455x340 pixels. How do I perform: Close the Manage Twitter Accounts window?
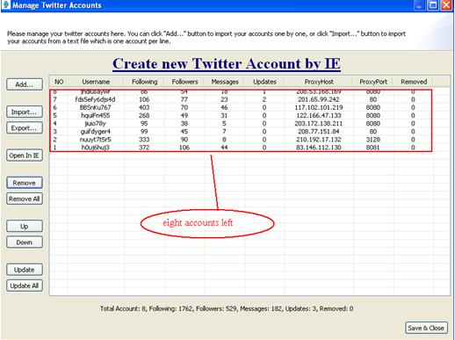(446, 5)
